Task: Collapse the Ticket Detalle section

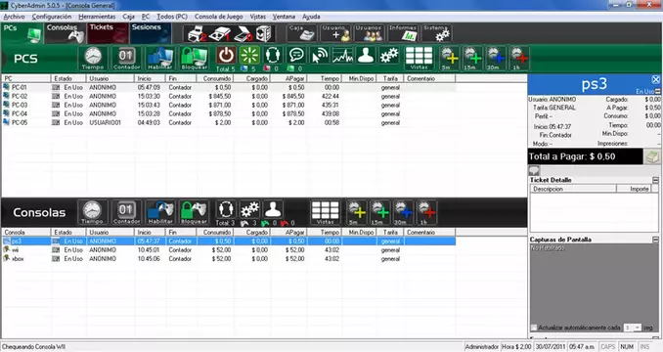Action: 655,180
